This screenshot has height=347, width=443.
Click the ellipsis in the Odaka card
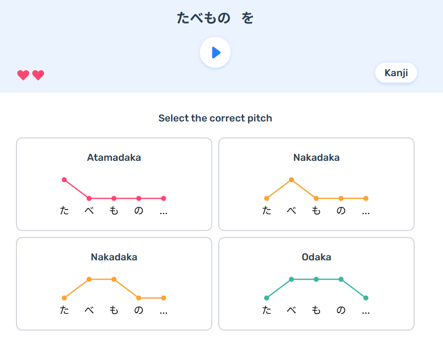[366, 311]
